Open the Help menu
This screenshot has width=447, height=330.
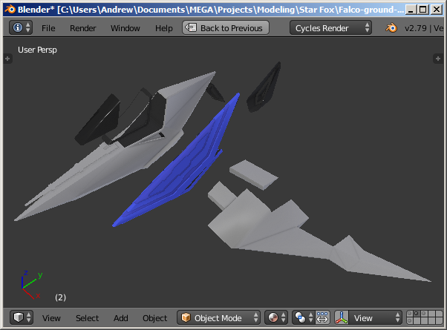(x=163, y=28)
